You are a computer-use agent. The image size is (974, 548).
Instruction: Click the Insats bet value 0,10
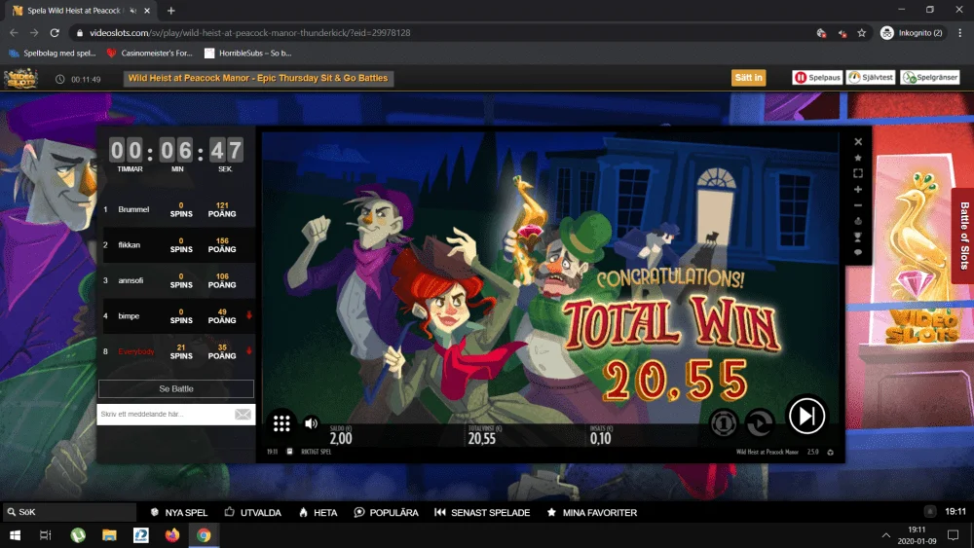[600, 438]
